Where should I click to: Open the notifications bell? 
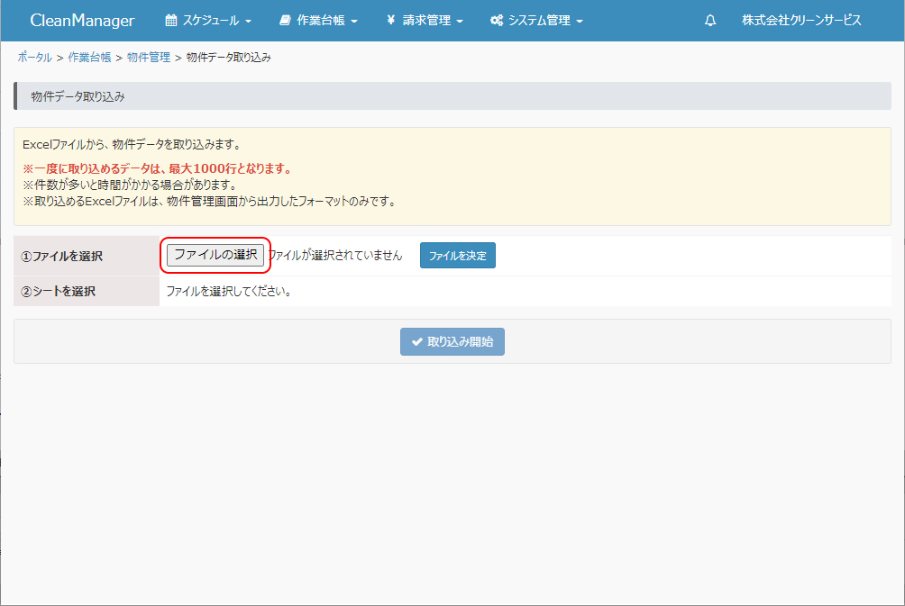coord(710,21)
